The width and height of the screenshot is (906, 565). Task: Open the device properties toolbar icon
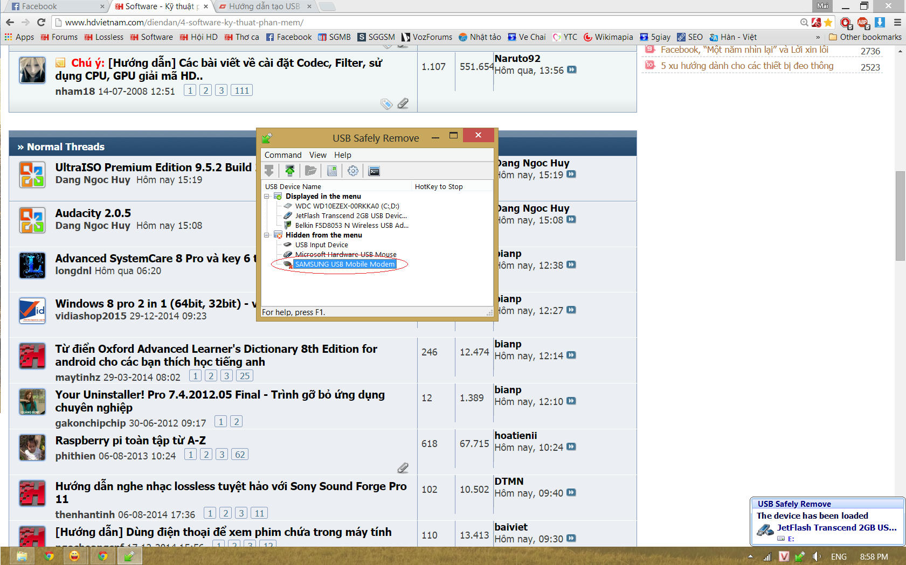[x=332, y=171]
